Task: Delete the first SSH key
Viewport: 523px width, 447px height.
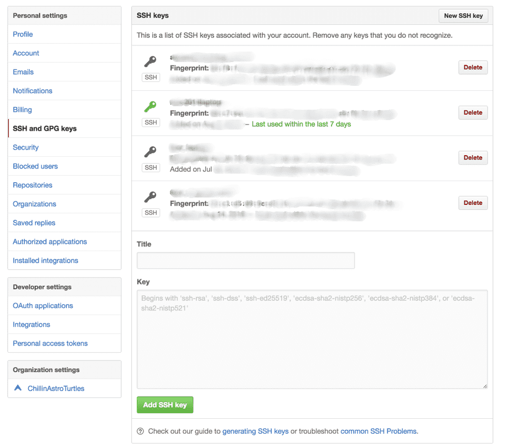Action: 473,67
